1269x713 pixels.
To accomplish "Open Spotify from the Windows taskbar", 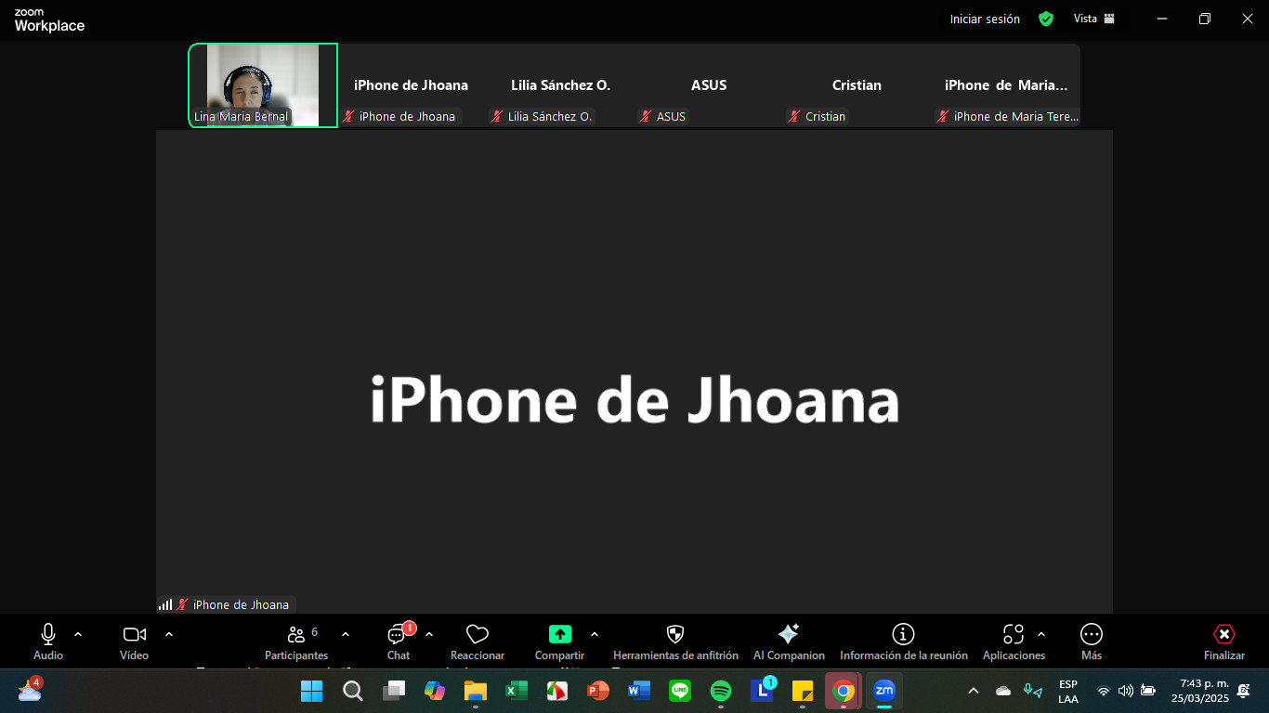I will point(720,691).
